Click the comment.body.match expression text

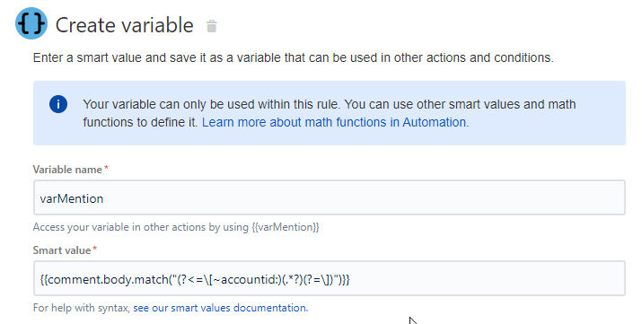coord(195,279)
